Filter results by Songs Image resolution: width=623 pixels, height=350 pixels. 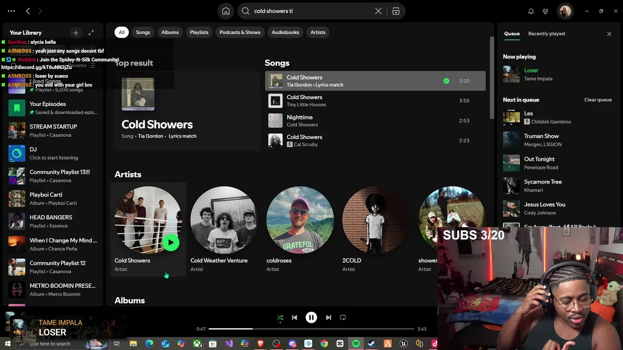[143, 32]
